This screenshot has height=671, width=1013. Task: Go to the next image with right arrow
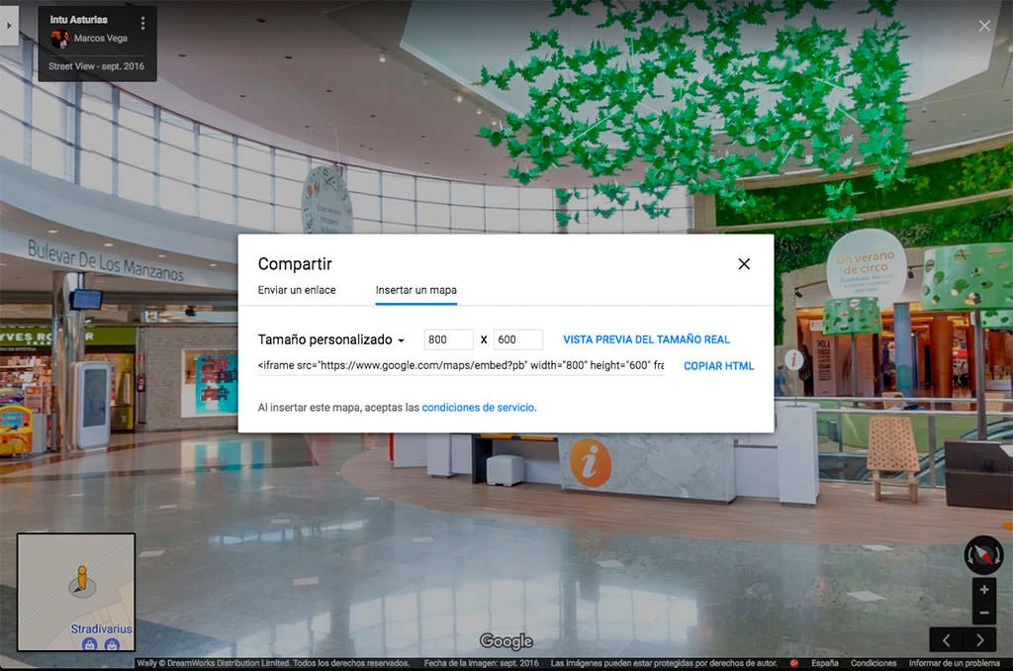pyautogui.click(x=980, y=640)
